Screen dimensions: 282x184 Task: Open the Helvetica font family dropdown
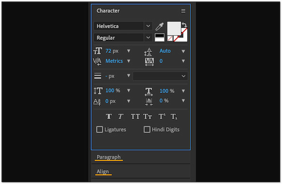(x=148, y=26)
